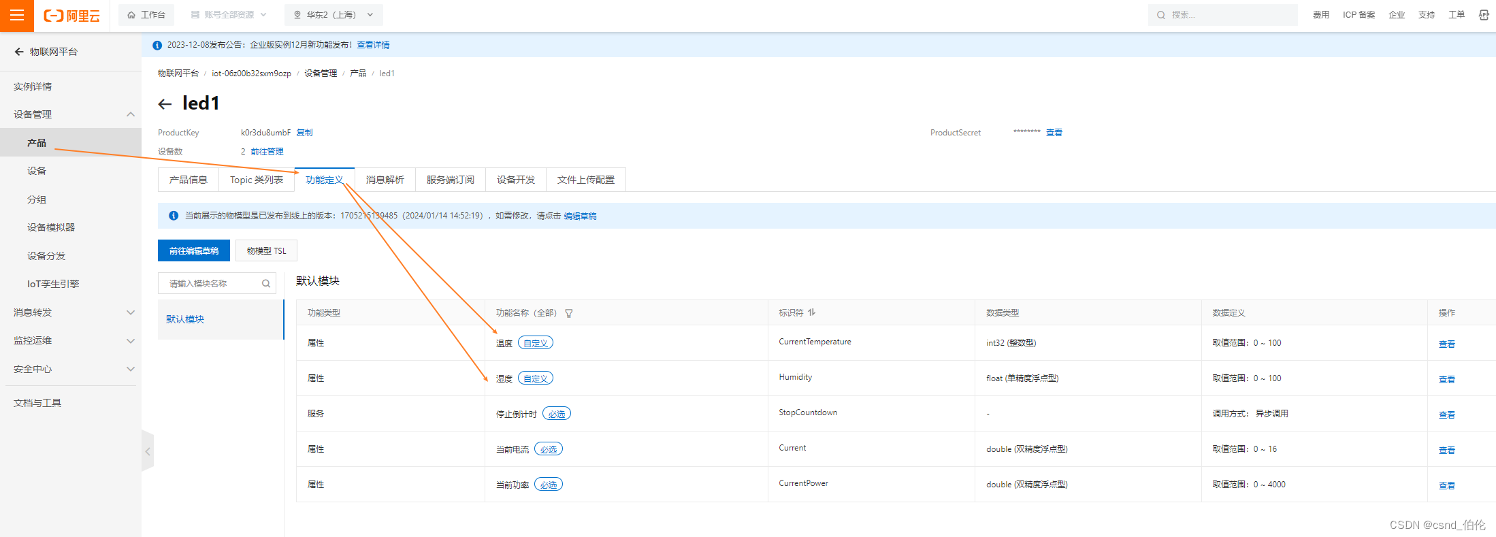Expand the 安全中心 sidebar section

[131, 369]
